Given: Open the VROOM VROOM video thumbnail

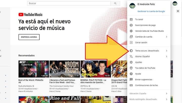Looking at the screenshot, I should (65, 69).
